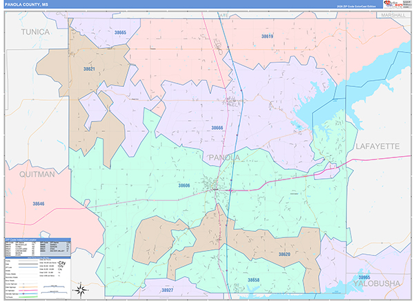414x301 pixels.
Task: Click the Panola County, MS title
Action: tap(26, 5)
